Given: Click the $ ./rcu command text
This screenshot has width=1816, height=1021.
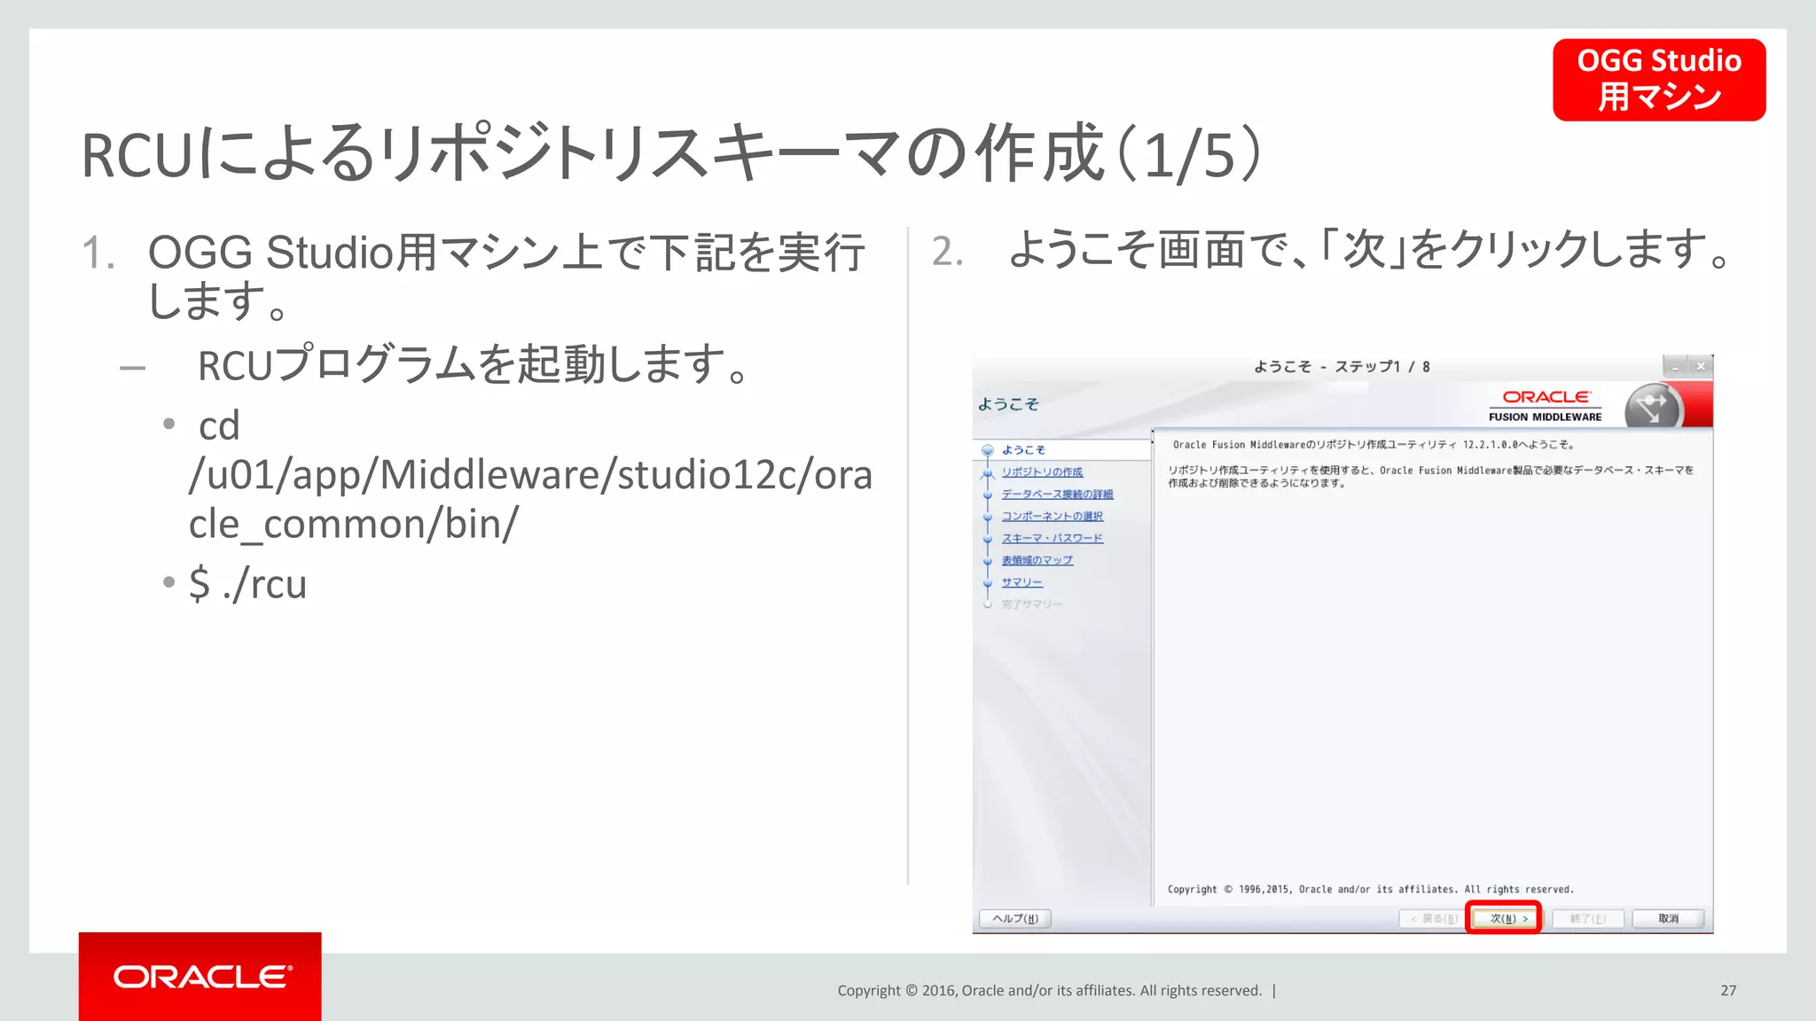Looking at the screenshot, I should [247, 584].
